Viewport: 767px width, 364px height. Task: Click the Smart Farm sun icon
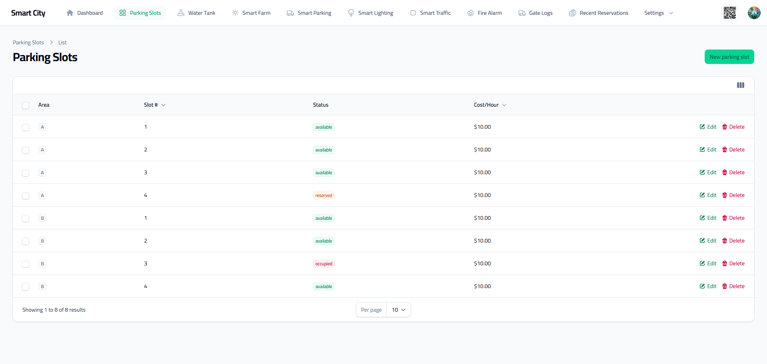click(x=235, y=13)
